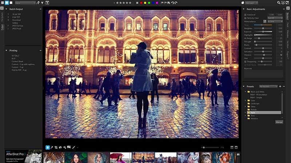The height and width of the screenshot is (163, 291).
Task: Select the JPEG Full Size batch output
Action: tap(18, 26)
